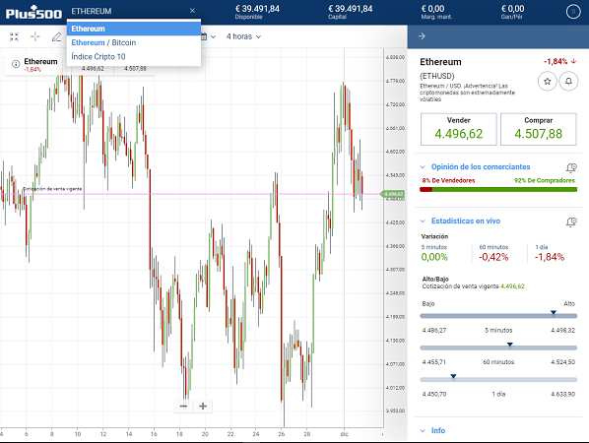The width and height of the screenshot is (589, 443).
Task: Click the 60 minutos high/low range bar
Action: click(x=498, y=348)
